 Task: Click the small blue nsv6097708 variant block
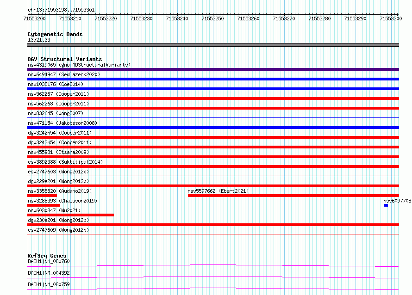(x=386, y=205)
